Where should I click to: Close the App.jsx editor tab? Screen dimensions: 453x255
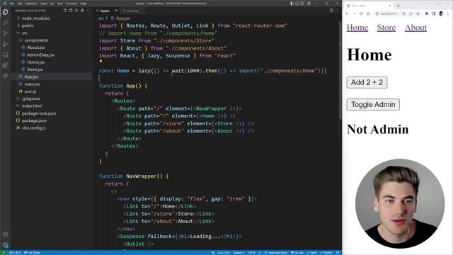click(x=116, y=11)
